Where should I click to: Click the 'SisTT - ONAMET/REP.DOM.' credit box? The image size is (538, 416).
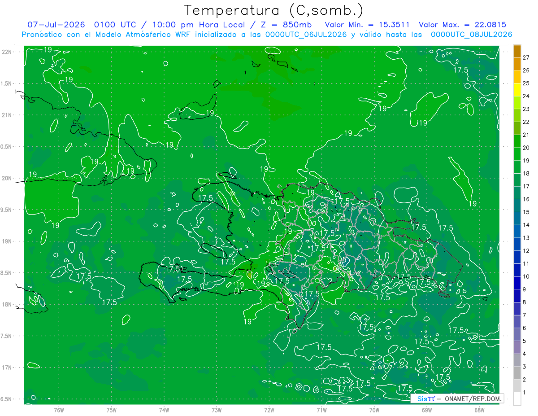457,398
